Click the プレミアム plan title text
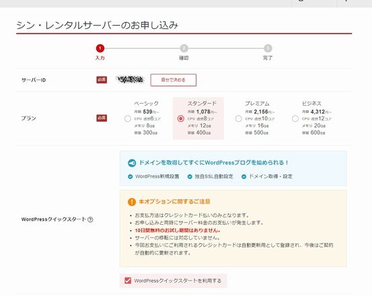This screenshot has width=372, height=296. coord(257,104)
